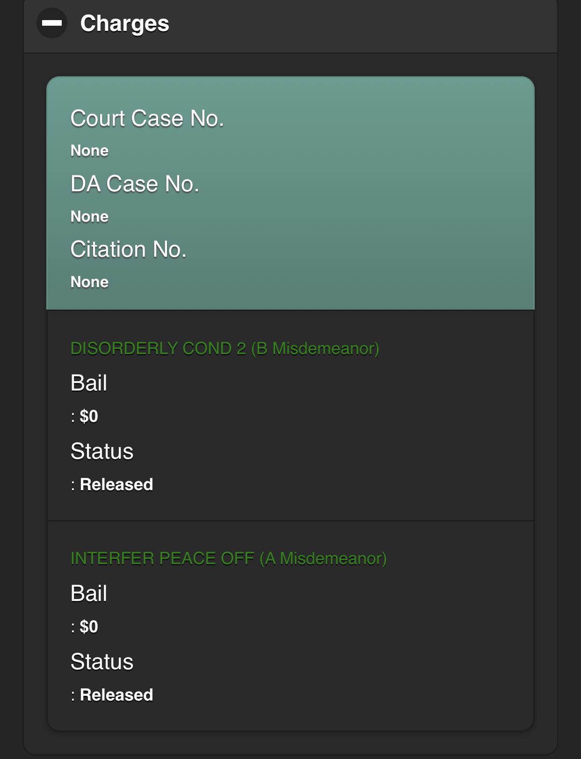This screenshot has width=581, height=759.
Task: Click the divider line between the two charges
Action: click(290, 520)
